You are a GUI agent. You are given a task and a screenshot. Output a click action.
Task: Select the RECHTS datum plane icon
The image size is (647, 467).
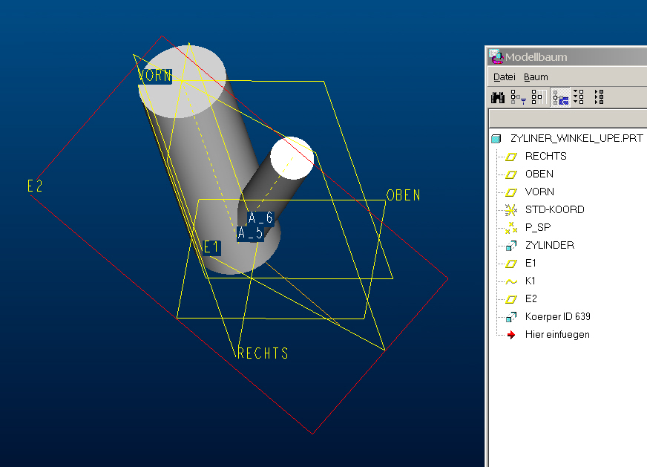(x=511, y=157)
